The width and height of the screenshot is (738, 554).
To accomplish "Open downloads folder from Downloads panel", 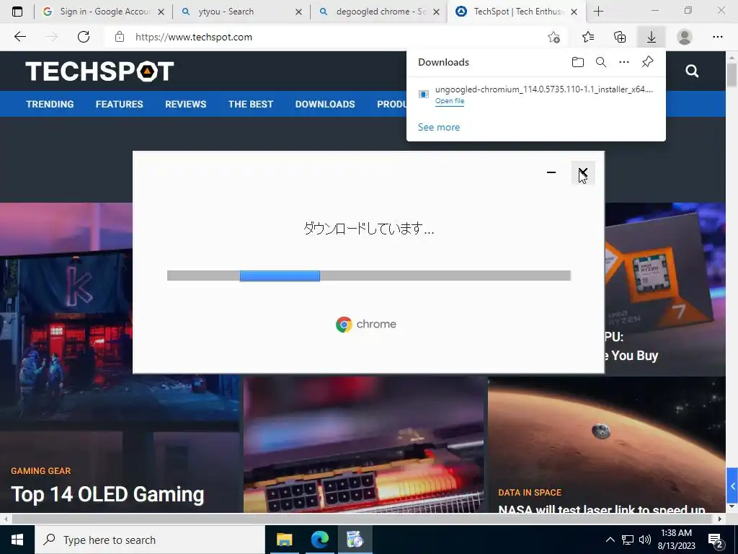I will (578, 62).
